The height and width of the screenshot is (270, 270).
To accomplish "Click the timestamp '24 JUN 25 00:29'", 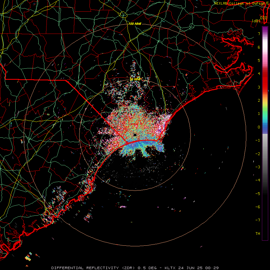I will click(198, 268).
